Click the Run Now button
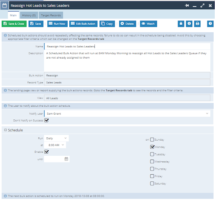215x201 pixels. point(58,24)
